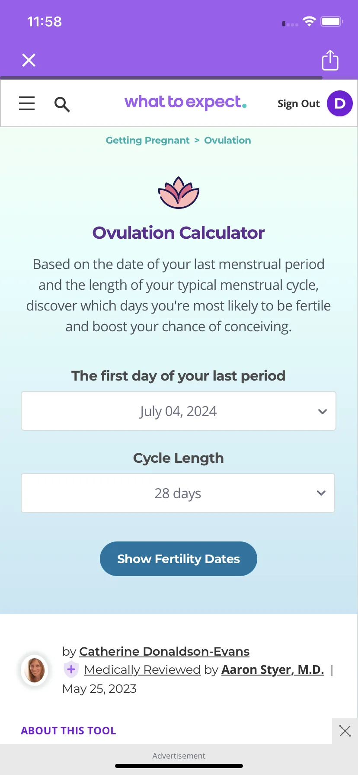Open Aaron Styer, M.D. reviewer link
The height and width of the screenshot is (775, 358).
[273, 669]
